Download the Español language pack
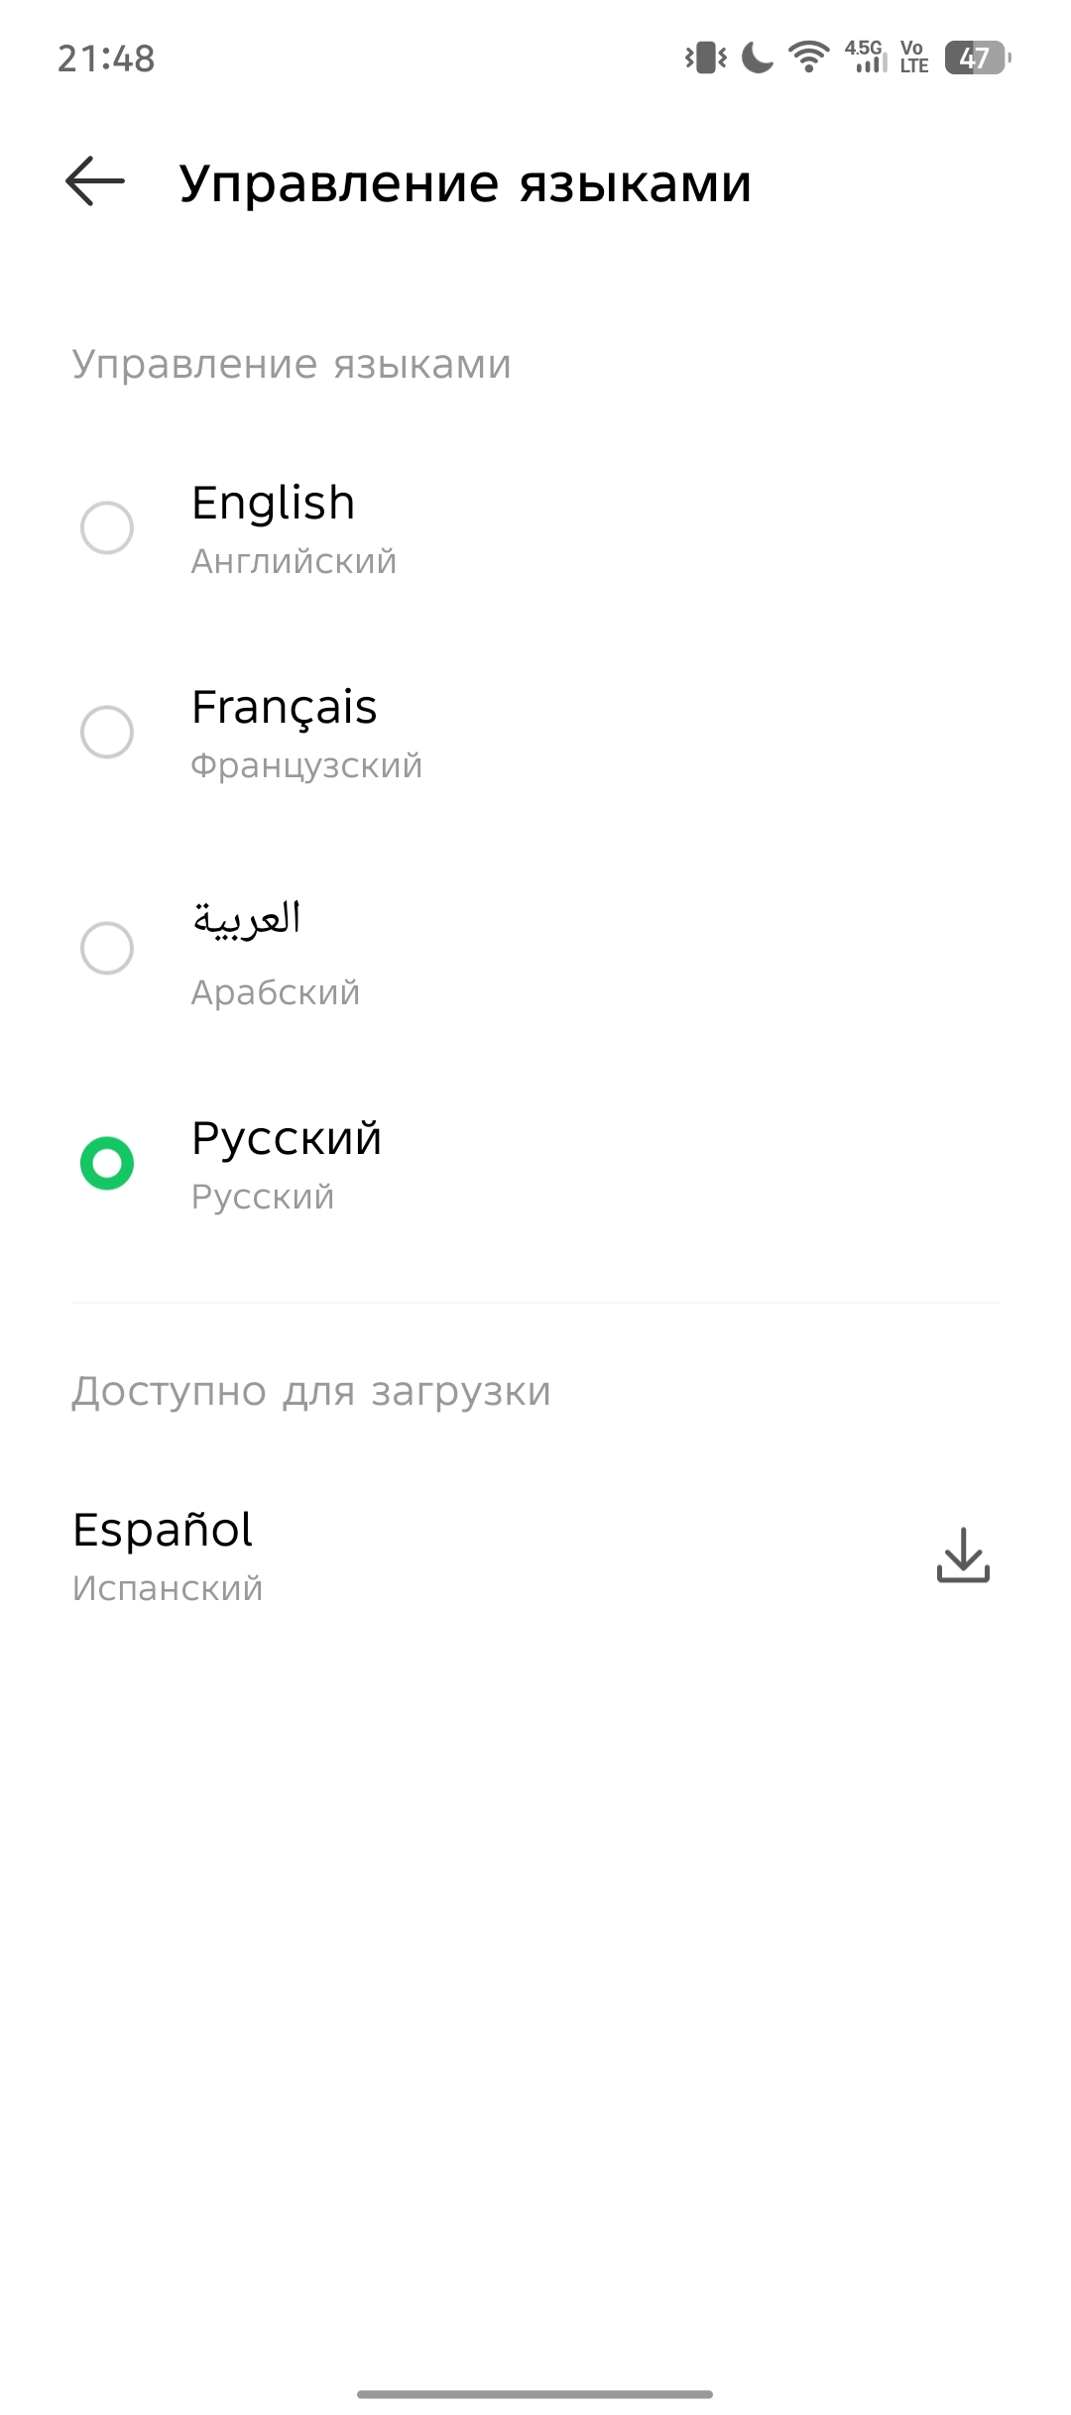This screenshot has width=1071, height=2415. pos(963,1554)
